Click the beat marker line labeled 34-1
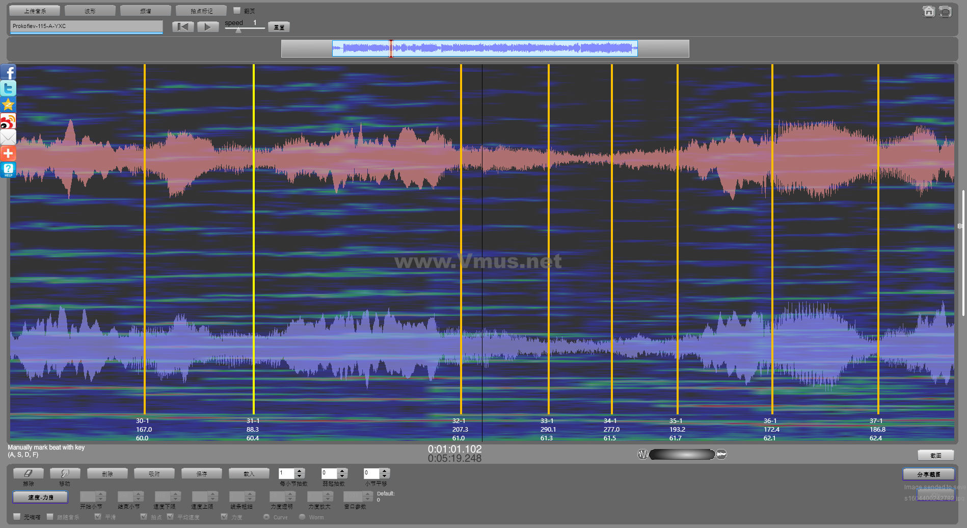 612,239
